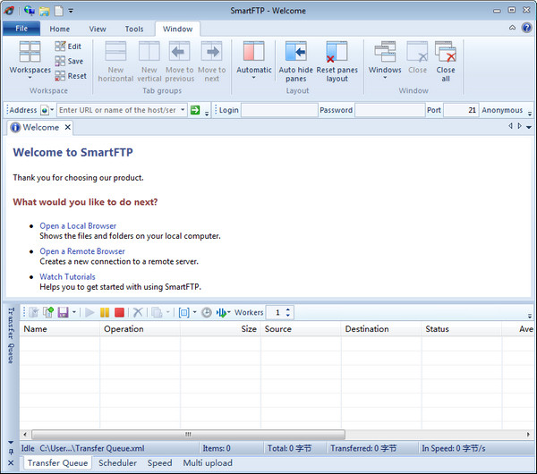The height and width of the screenshot is (474, 537).
Task: Start the transfer queue play button
Action: [x=89, y=312]
